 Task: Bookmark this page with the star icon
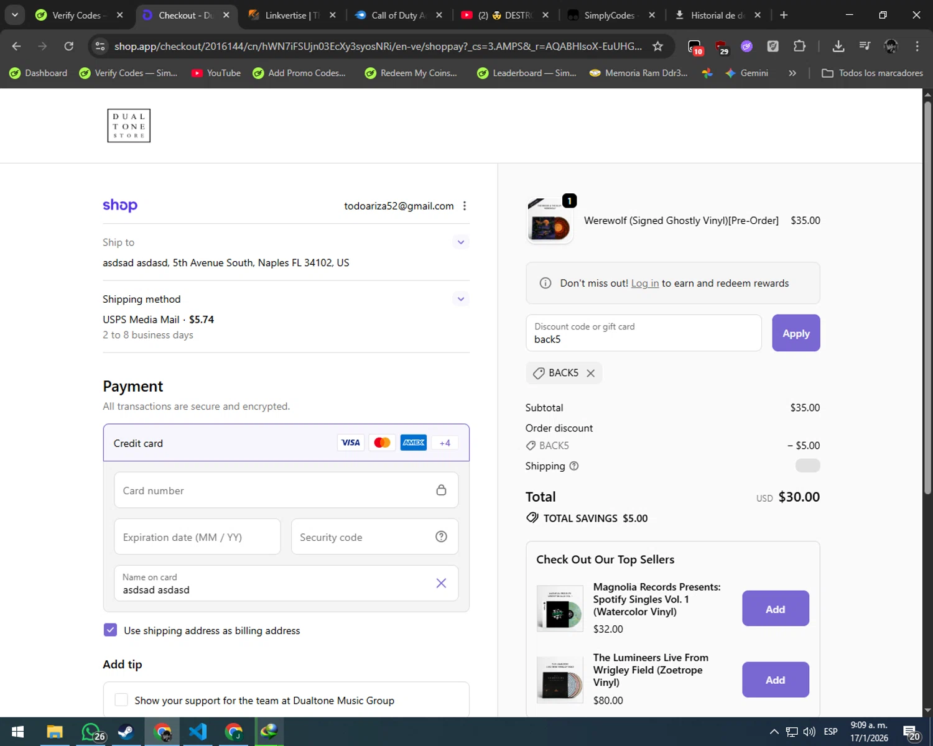[x=657, y=46]
